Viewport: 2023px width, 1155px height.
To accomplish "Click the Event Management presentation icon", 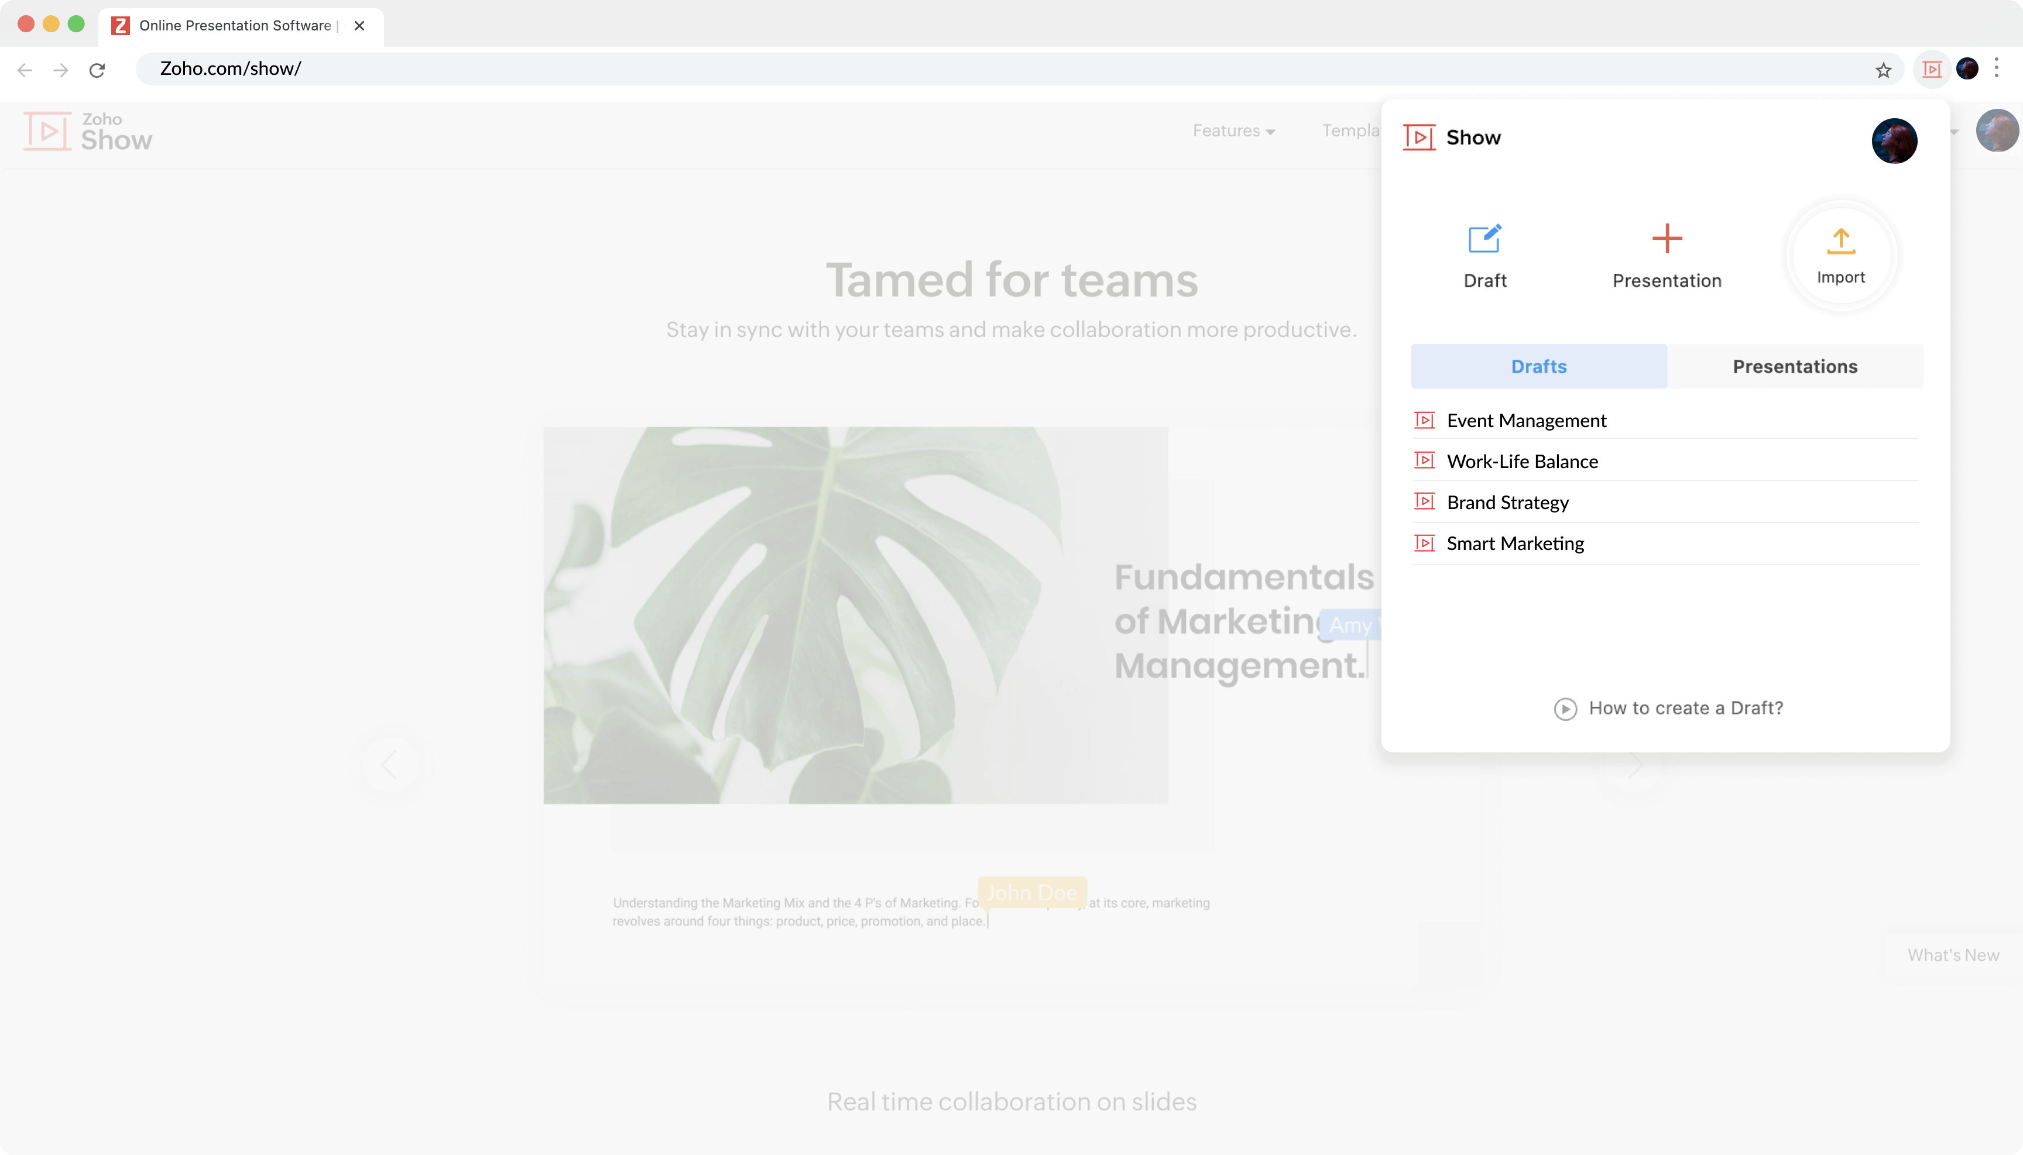I will pyautogui.click(x=1424, y=420).
